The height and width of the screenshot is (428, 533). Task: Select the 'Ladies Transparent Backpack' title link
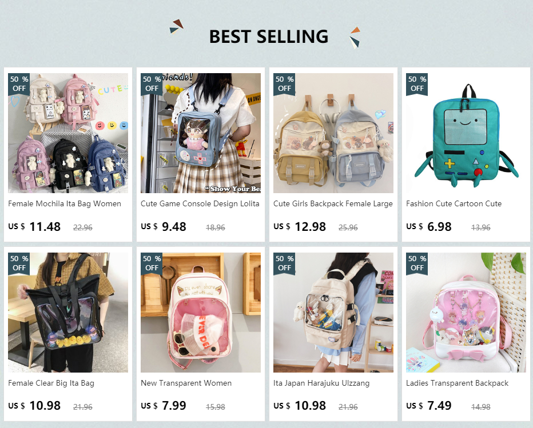457,383
